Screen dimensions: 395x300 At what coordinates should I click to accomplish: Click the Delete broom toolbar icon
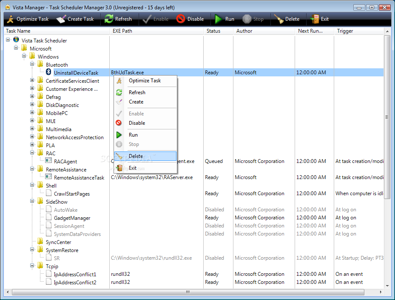coord(279,19)
